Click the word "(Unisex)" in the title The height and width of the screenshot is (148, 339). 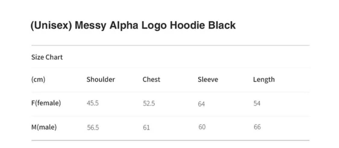pyautogui.click(x=51, y=26)
